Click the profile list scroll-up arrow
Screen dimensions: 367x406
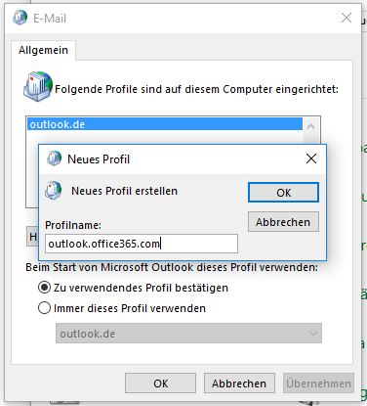click(310, 126)
